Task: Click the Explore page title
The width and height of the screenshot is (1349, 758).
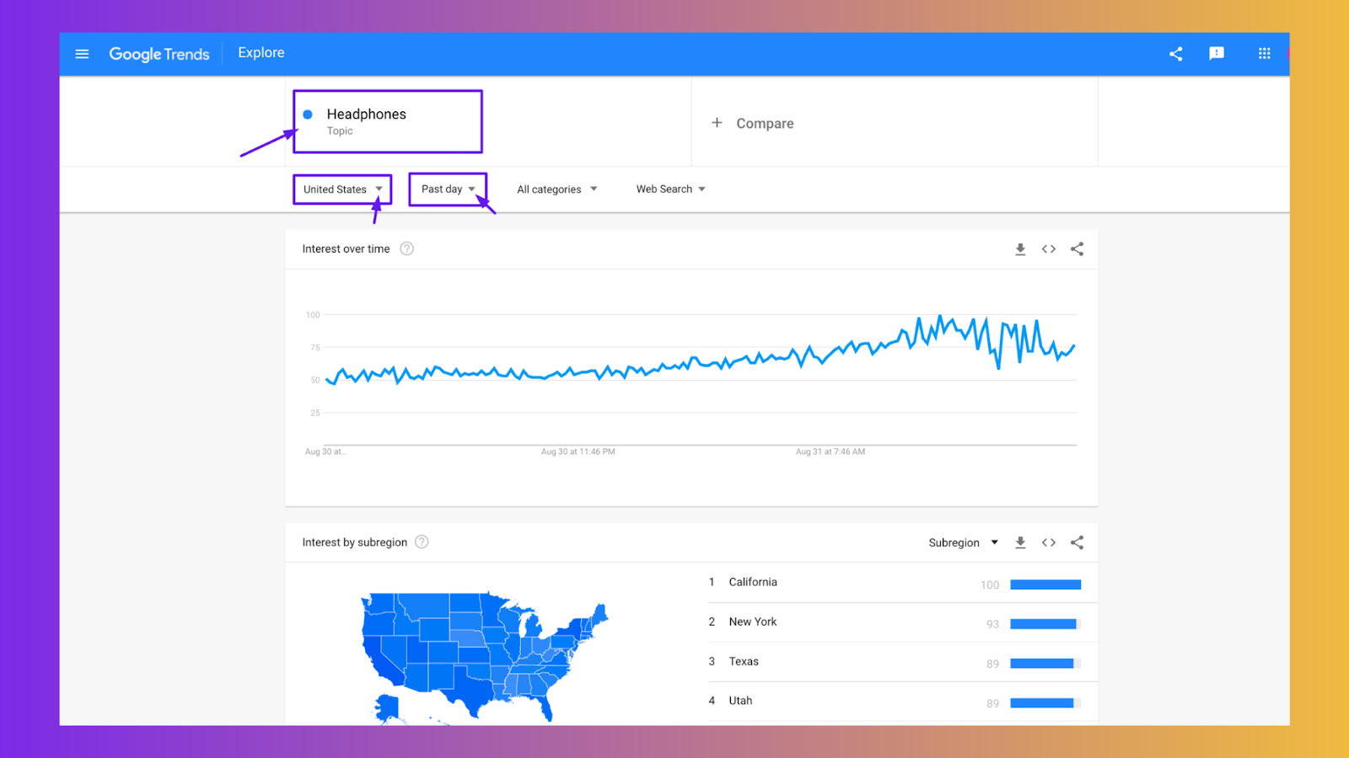Action: [x=261, y=53]
